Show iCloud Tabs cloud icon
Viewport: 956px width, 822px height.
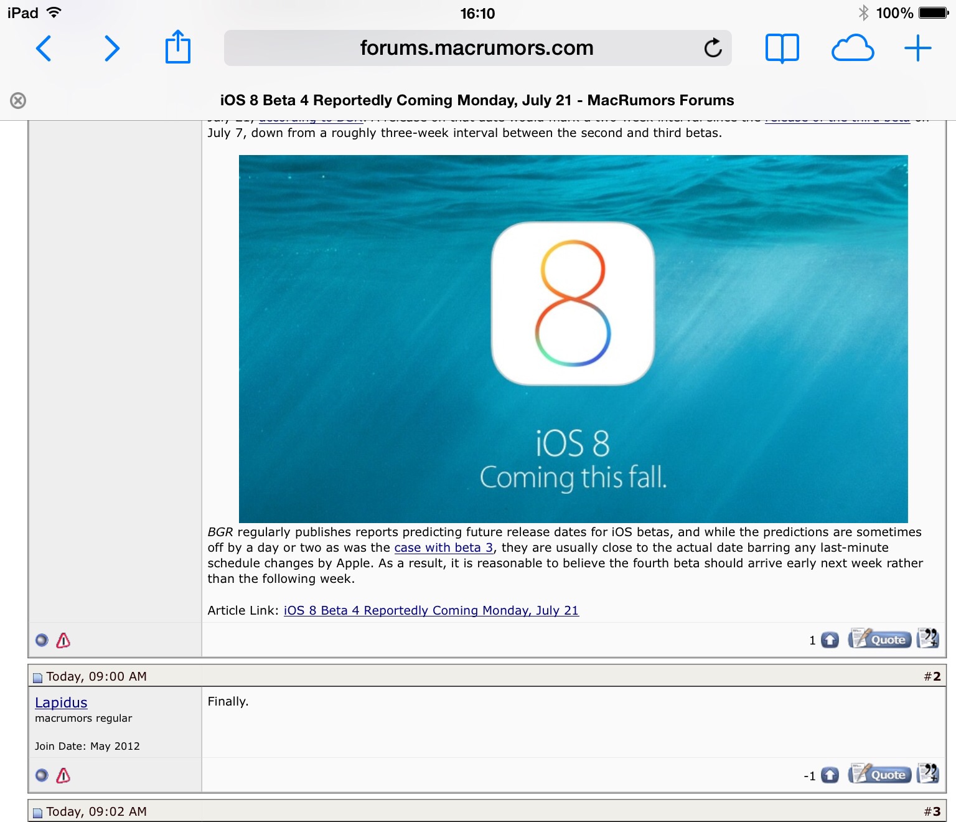tap(853, 48)
